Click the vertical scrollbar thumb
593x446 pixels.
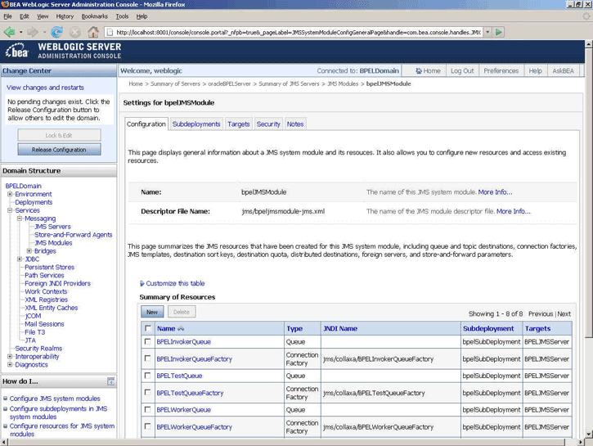tap(588, 192)
